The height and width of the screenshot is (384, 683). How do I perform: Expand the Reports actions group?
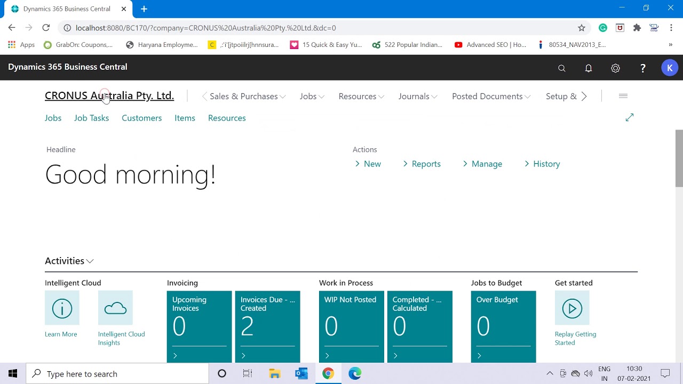pos(422,164)
